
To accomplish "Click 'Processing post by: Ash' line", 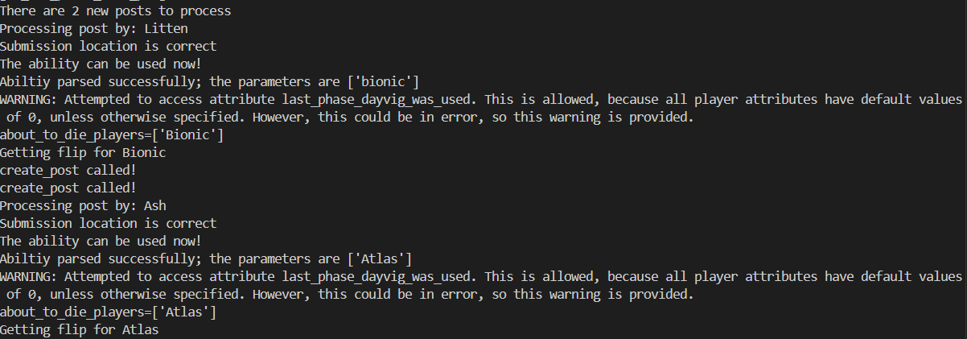I will (x=83, y=205).
